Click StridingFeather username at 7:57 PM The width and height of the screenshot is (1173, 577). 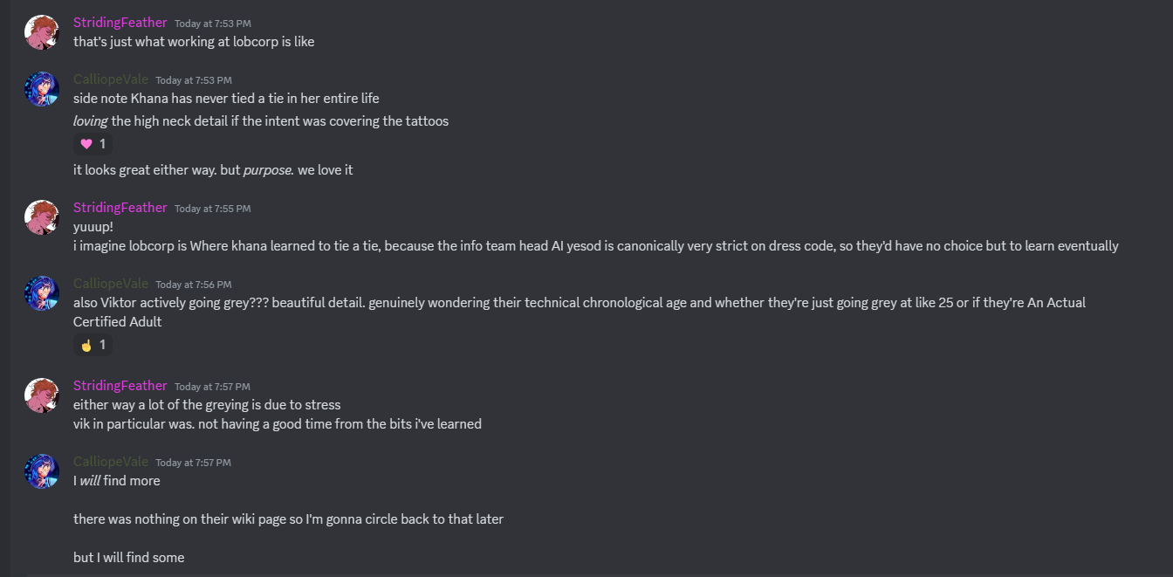click(120, 386)
